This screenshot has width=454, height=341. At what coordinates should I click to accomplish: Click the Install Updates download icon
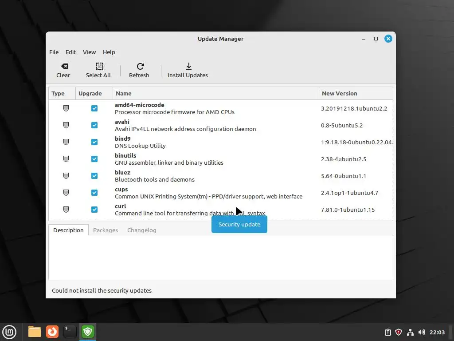click(189, 66)
